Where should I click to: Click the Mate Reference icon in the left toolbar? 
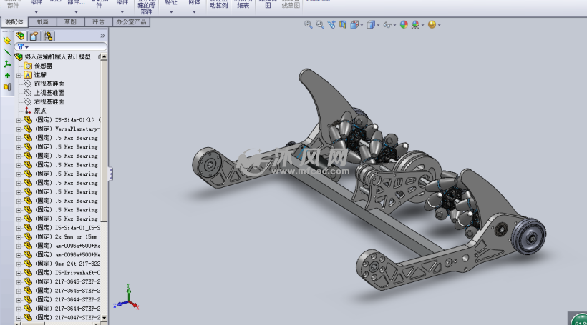[x=7, y=87]
